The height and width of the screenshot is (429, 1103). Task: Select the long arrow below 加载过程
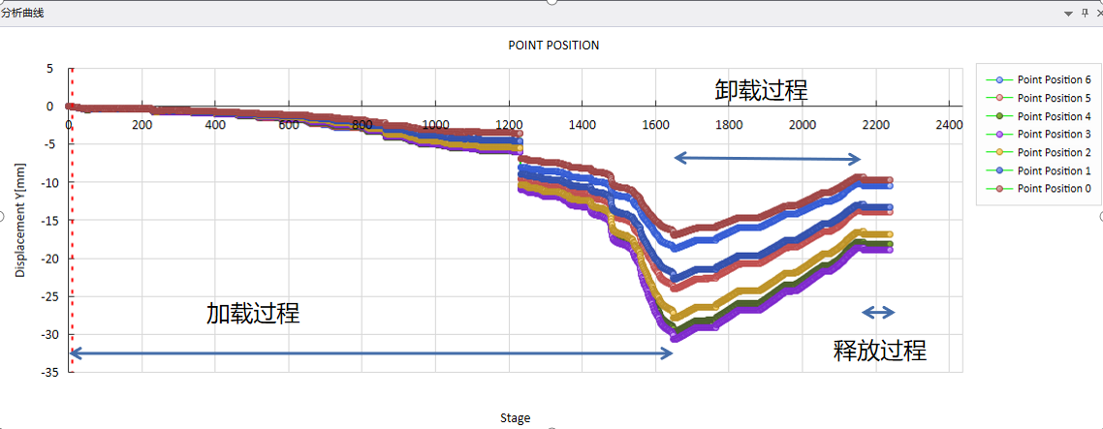coord(370,354)
